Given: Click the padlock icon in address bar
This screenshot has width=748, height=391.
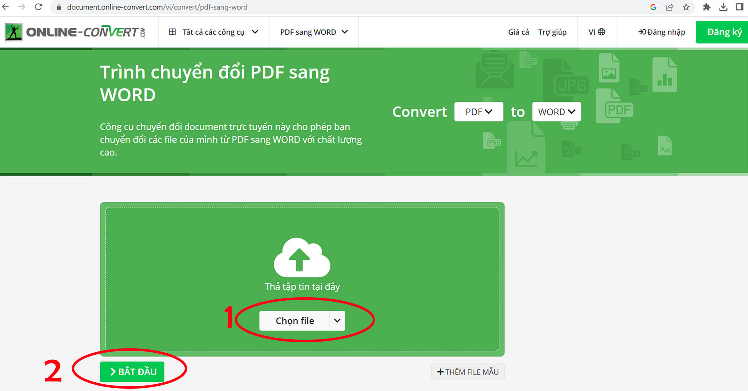Looking at the screenshot, I should [59, 7].
